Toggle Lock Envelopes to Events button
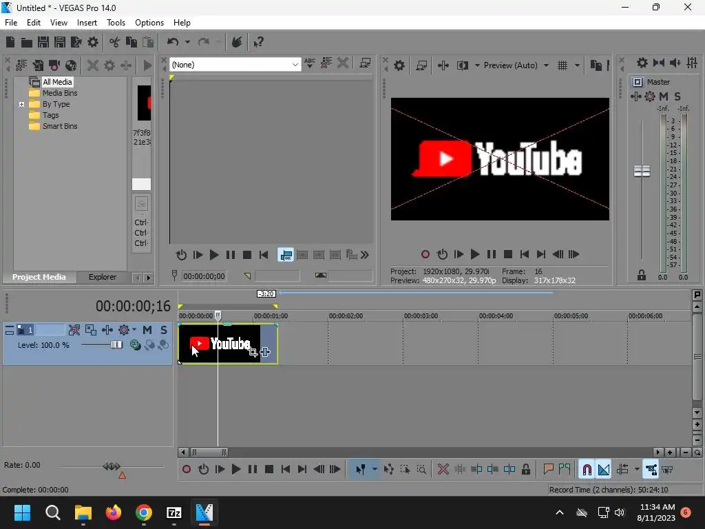The height and width of the screenshot is (529, 705). tap(651, 470)
